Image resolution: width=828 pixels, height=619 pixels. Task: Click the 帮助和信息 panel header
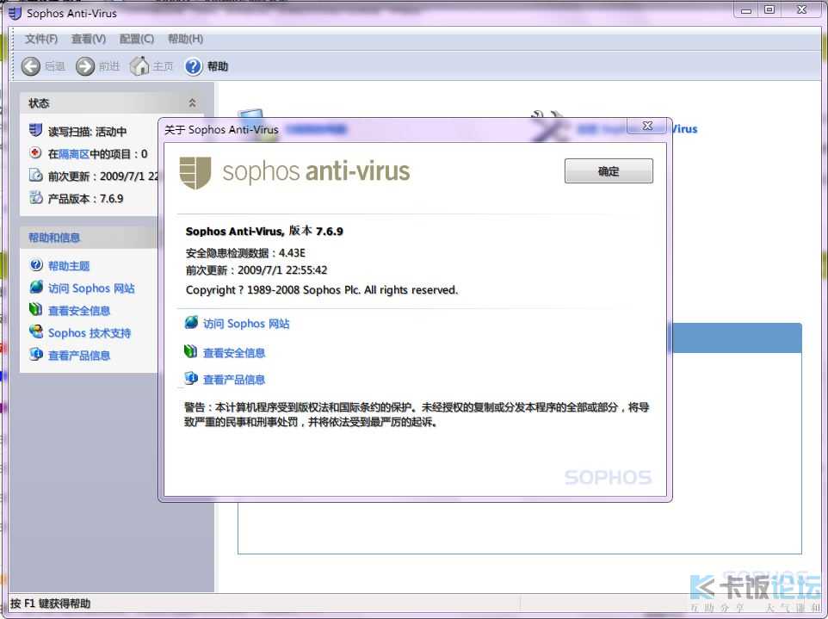[x=89, y=238]
